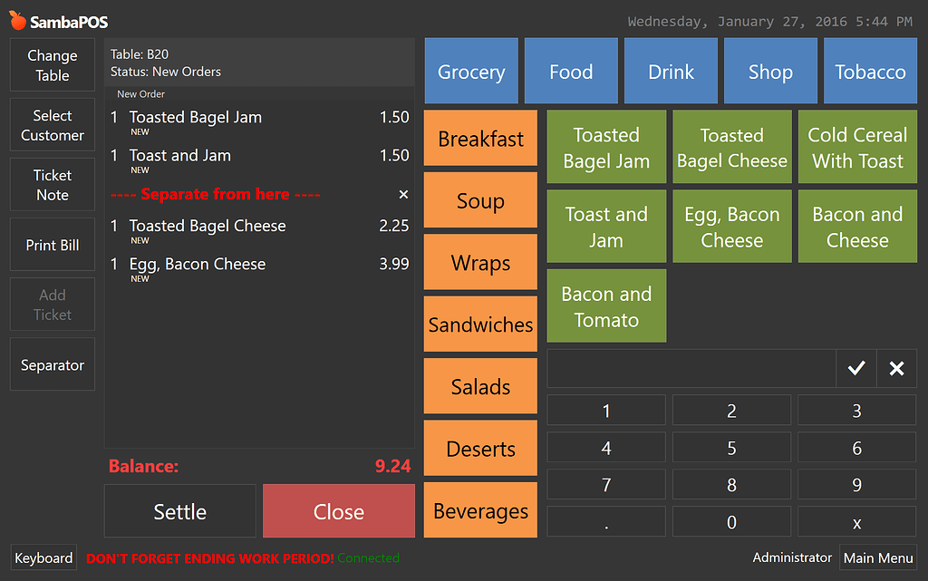Viewport: 928px width, 581px height.
Task: Add a Separator to the order list
Action: 52,363
